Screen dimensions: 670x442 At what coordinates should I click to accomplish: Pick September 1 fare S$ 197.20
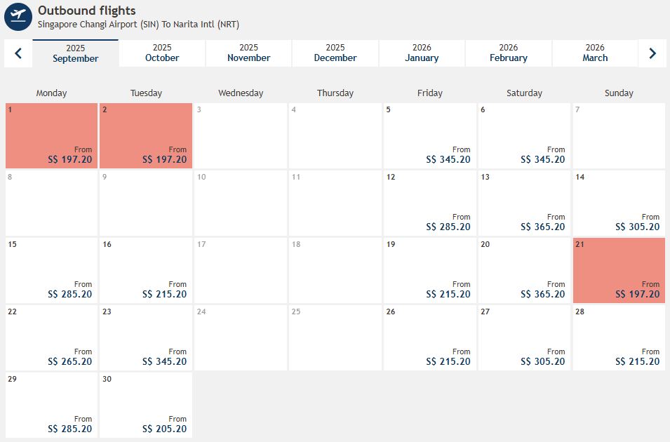point(52,136)
